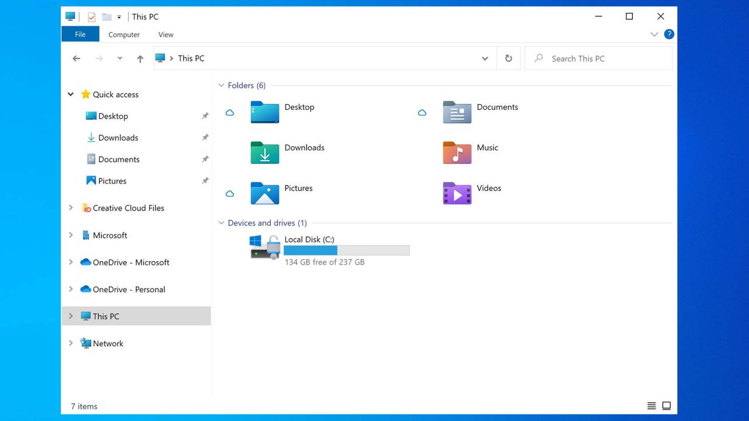The image size is (749, 421).
Task: Click the monitor icon in address bar
Action: tap(160, 58)
